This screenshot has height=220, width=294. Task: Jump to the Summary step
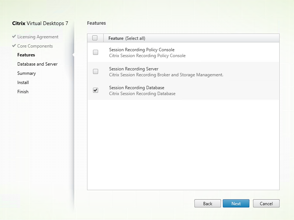[27, 73]
